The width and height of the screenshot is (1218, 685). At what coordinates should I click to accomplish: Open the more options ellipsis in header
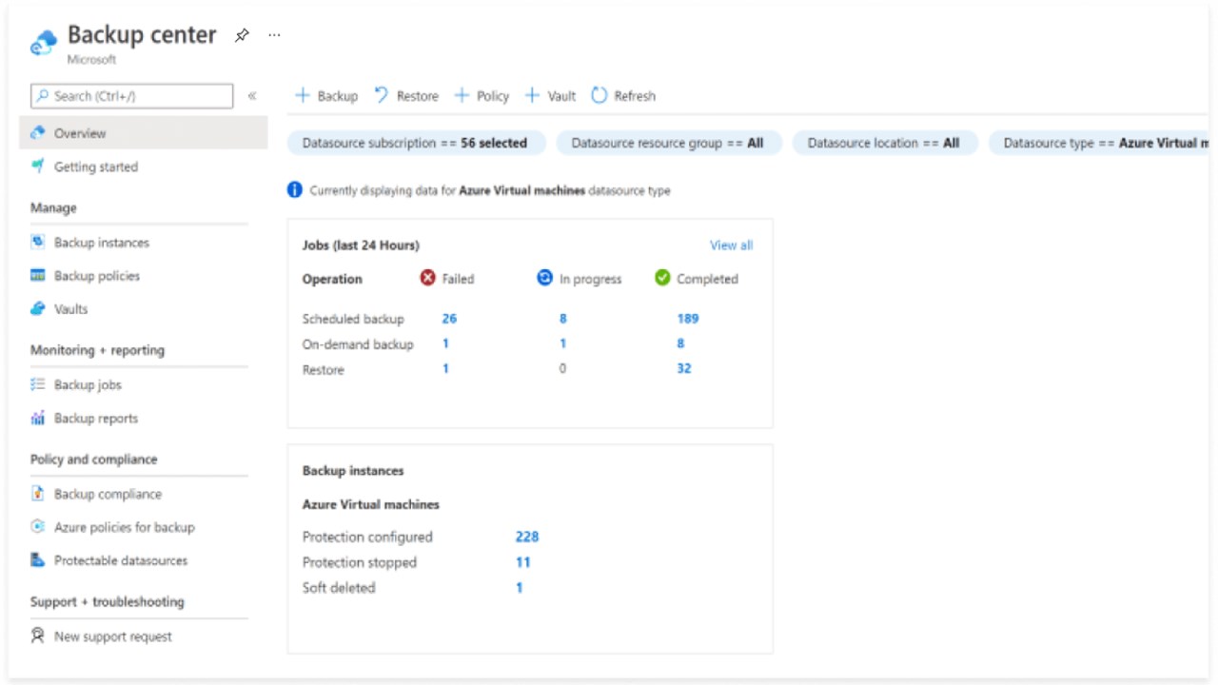(274, 35)
